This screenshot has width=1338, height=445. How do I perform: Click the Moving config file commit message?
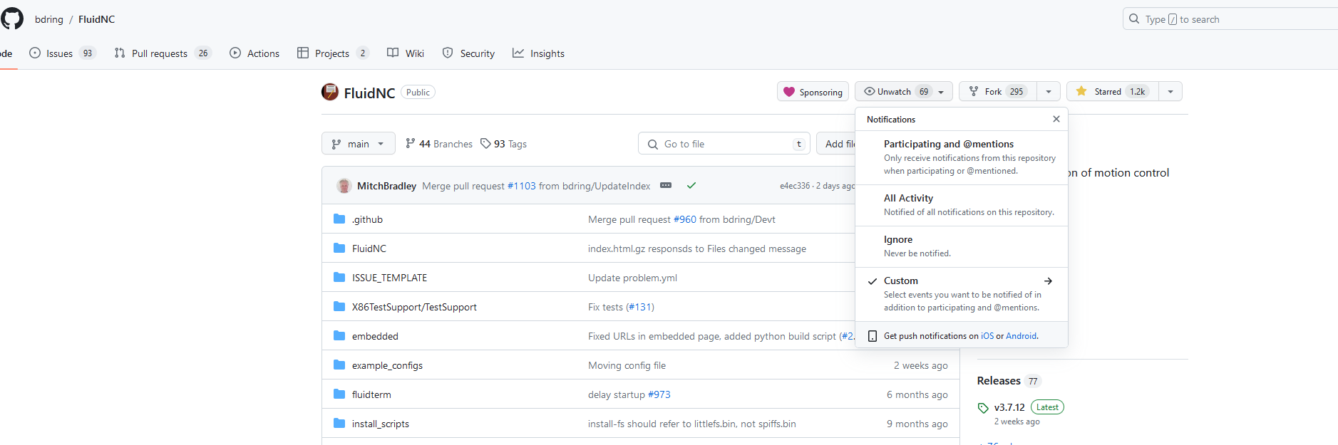pos(627,365)
